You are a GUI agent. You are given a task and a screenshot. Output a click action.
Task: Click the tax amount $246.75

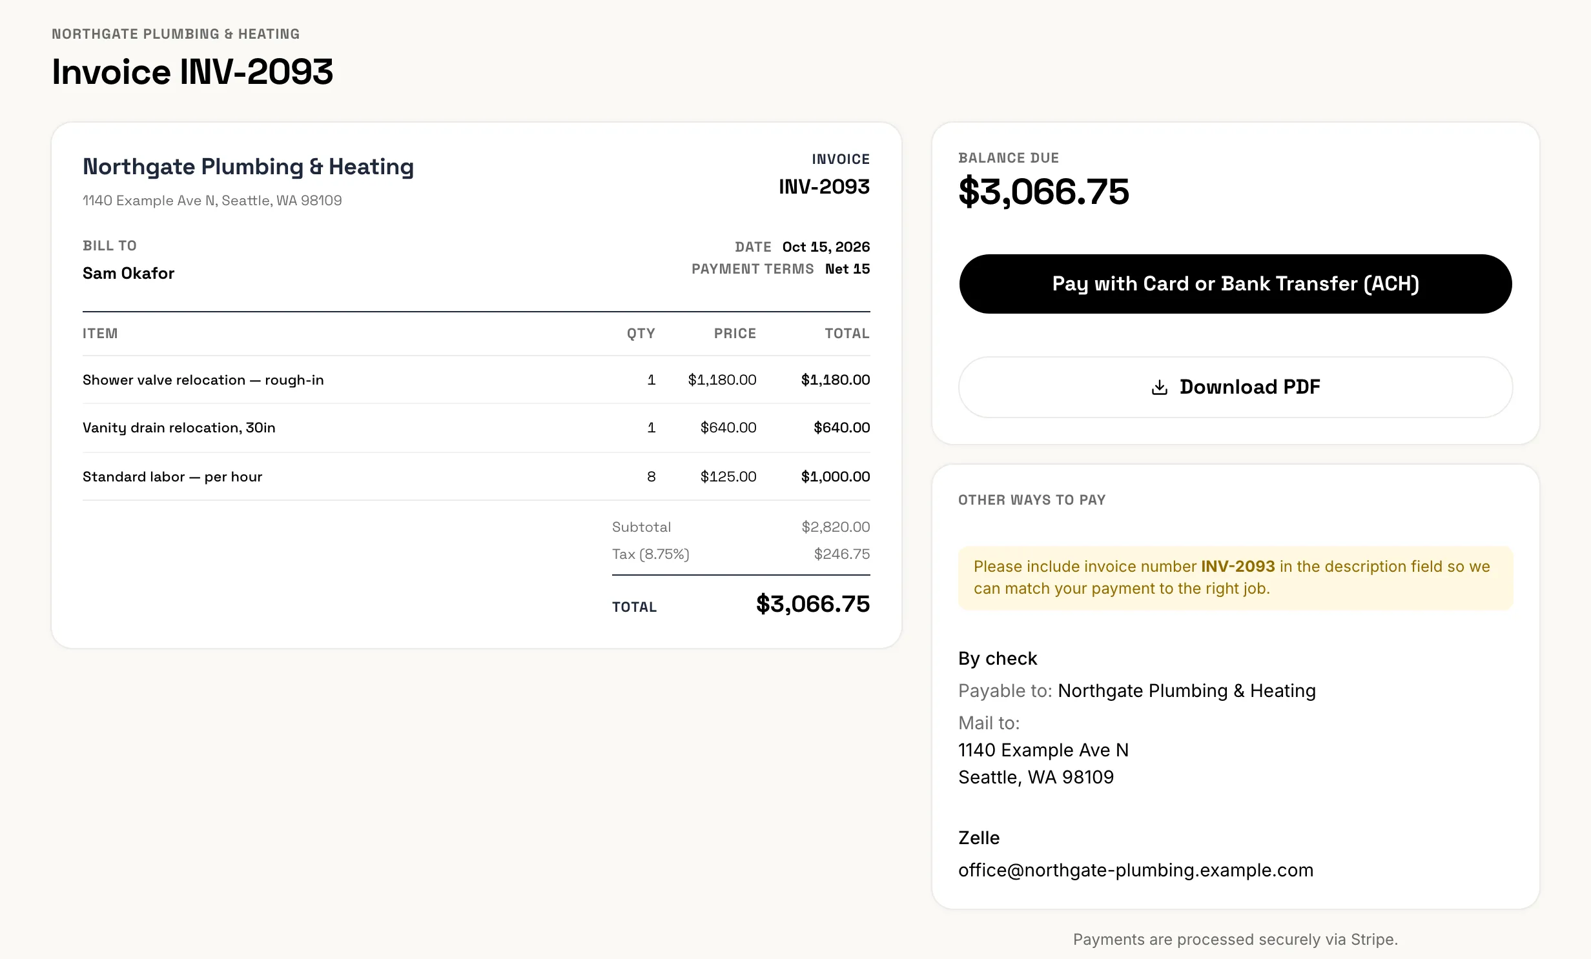tap(842, 554)
